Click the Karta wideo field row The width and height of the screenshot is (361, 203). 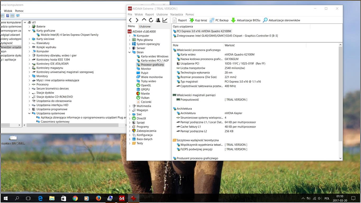(x=255, y=54)
